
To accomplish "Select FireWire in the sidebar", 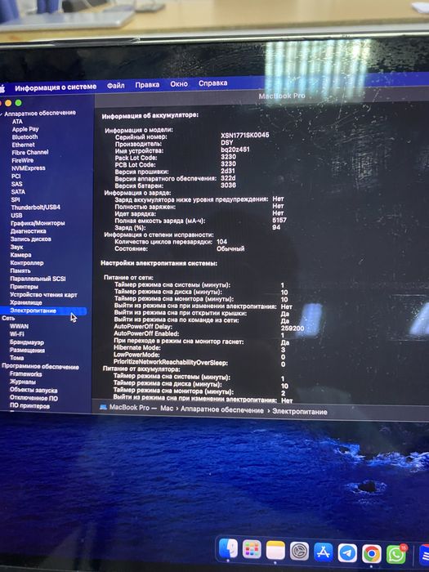I will 23,160.
